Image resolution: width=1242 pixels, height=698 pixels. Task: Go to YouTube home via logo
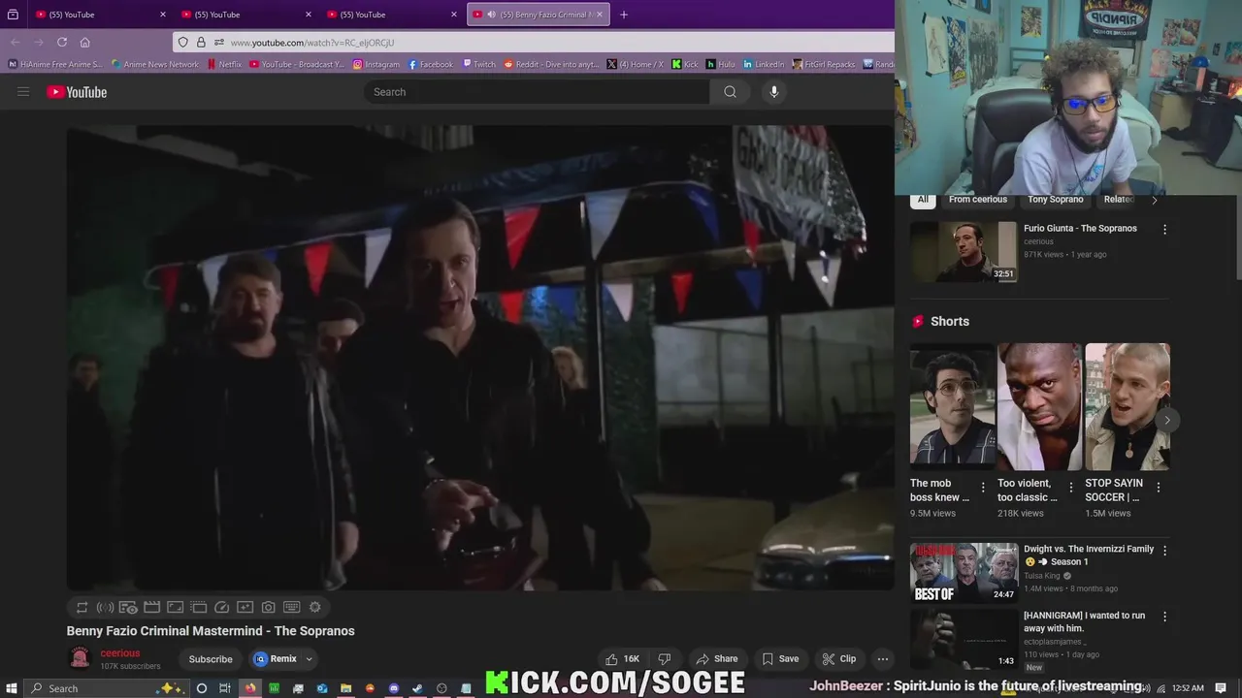pos(77,92)
